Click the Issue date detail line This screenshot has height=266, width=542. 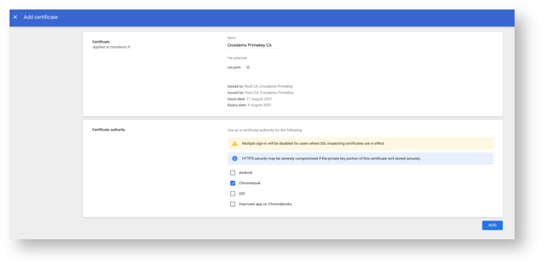tap(250, 99)
